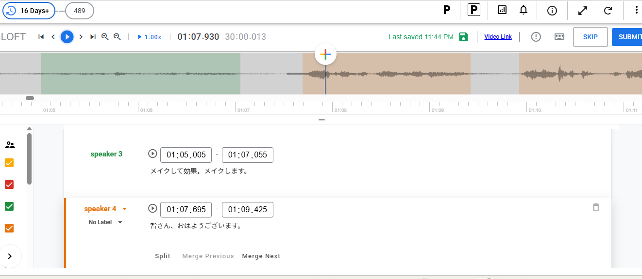The height and width of the screenshot is (279, 642).
Task: Toggle the orange speaker checkbox
Action: click(9, 228)
